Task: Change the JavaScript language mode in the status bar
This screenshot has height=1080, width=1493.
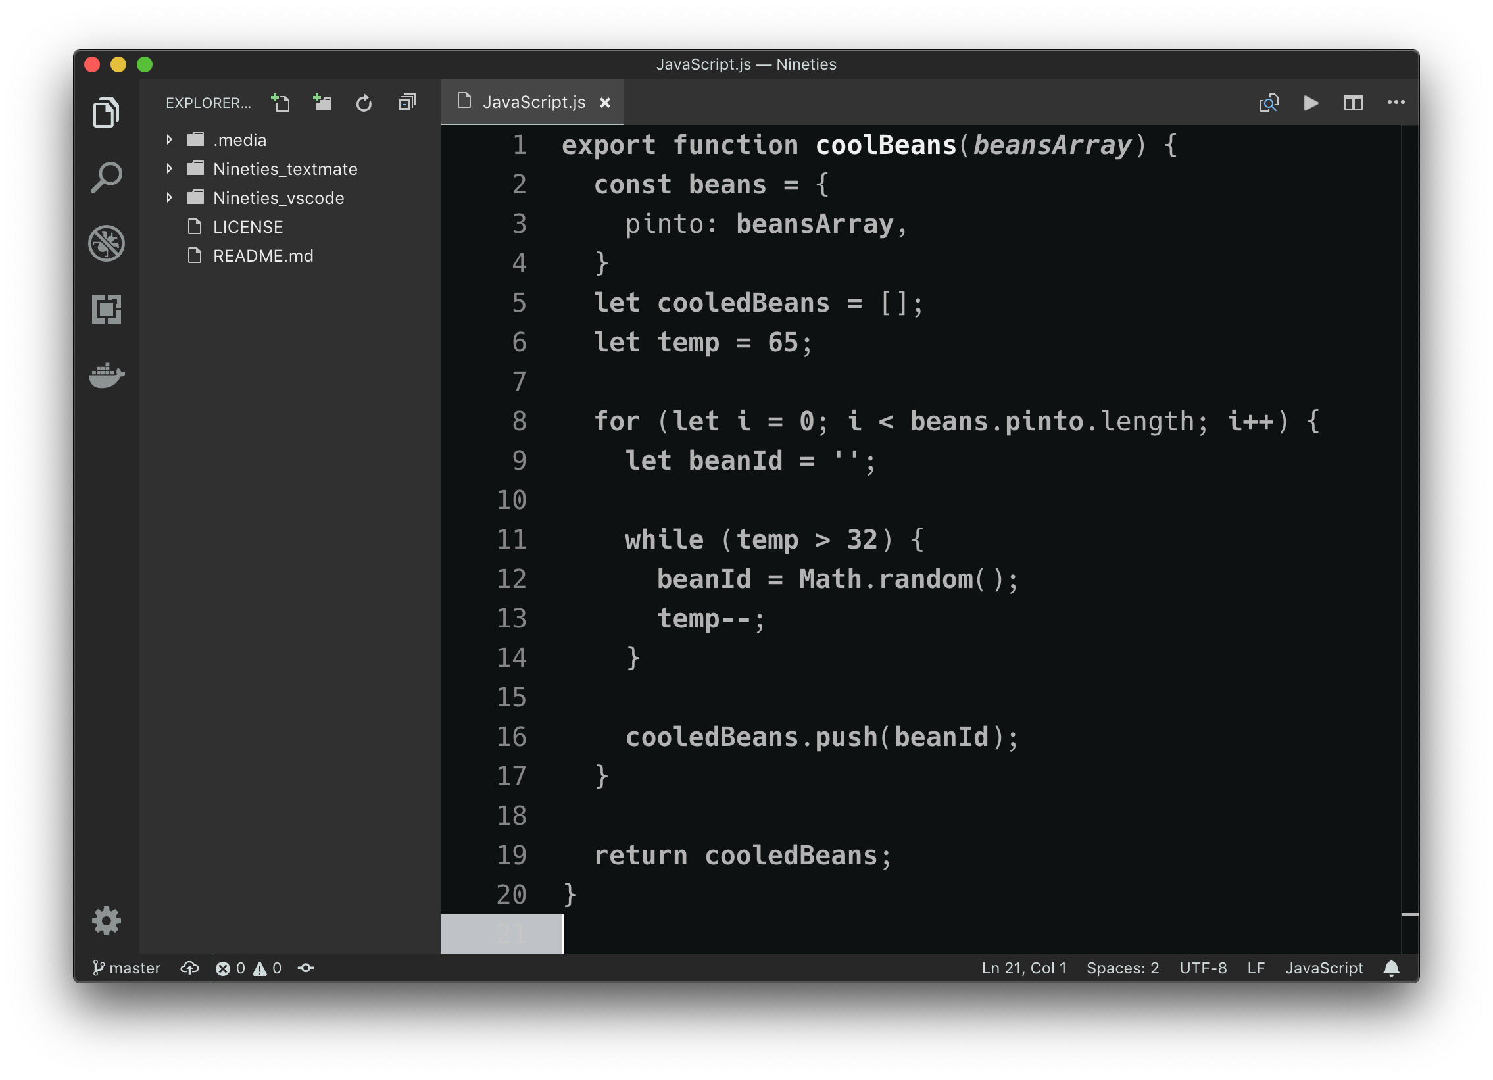Action: coord(1324,968)
